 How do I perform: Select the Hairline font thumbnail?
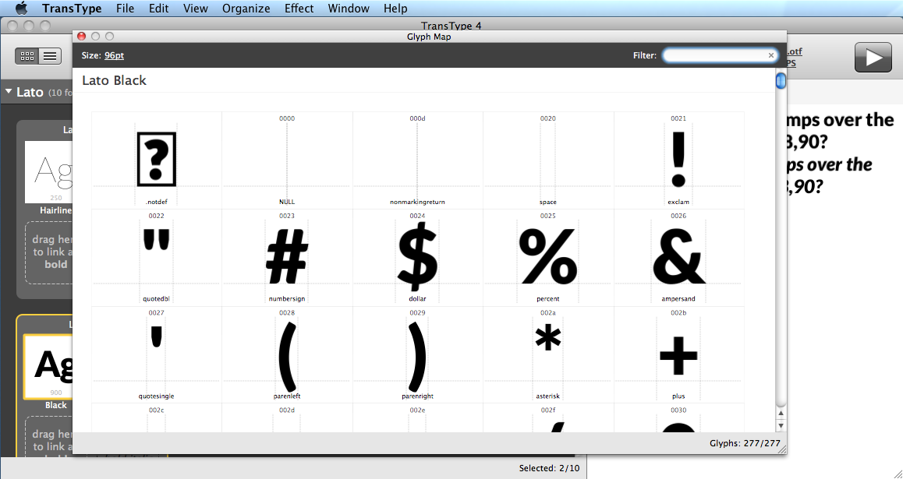point(48,171)
